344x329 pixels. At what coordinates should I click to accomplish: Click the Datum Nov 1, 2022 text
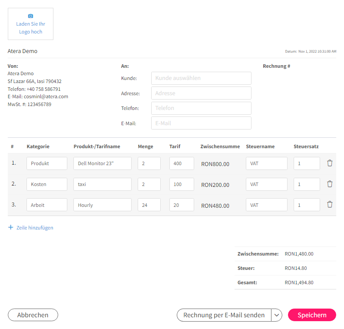click(x=311, y=51)
